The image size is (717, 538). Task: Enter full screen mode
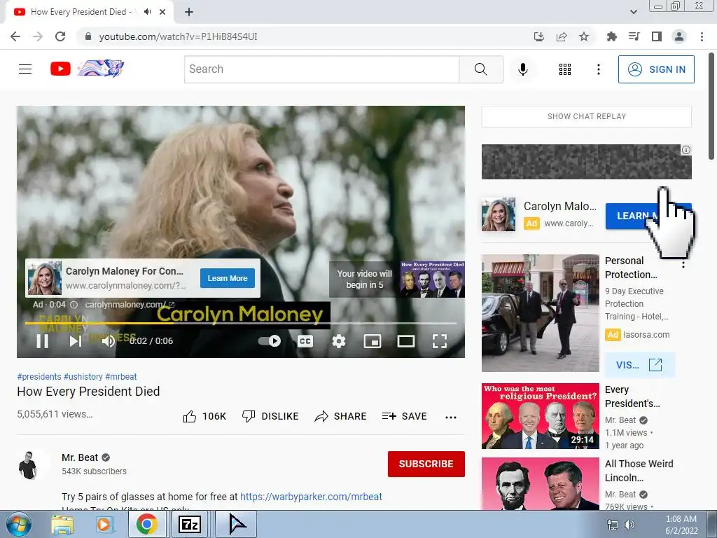click(x=440, y=341)
